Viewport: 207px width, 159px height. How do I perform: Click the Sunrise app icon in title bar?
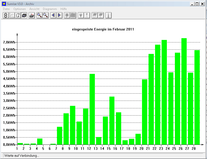pyautogui.click(x=4, y=4)
